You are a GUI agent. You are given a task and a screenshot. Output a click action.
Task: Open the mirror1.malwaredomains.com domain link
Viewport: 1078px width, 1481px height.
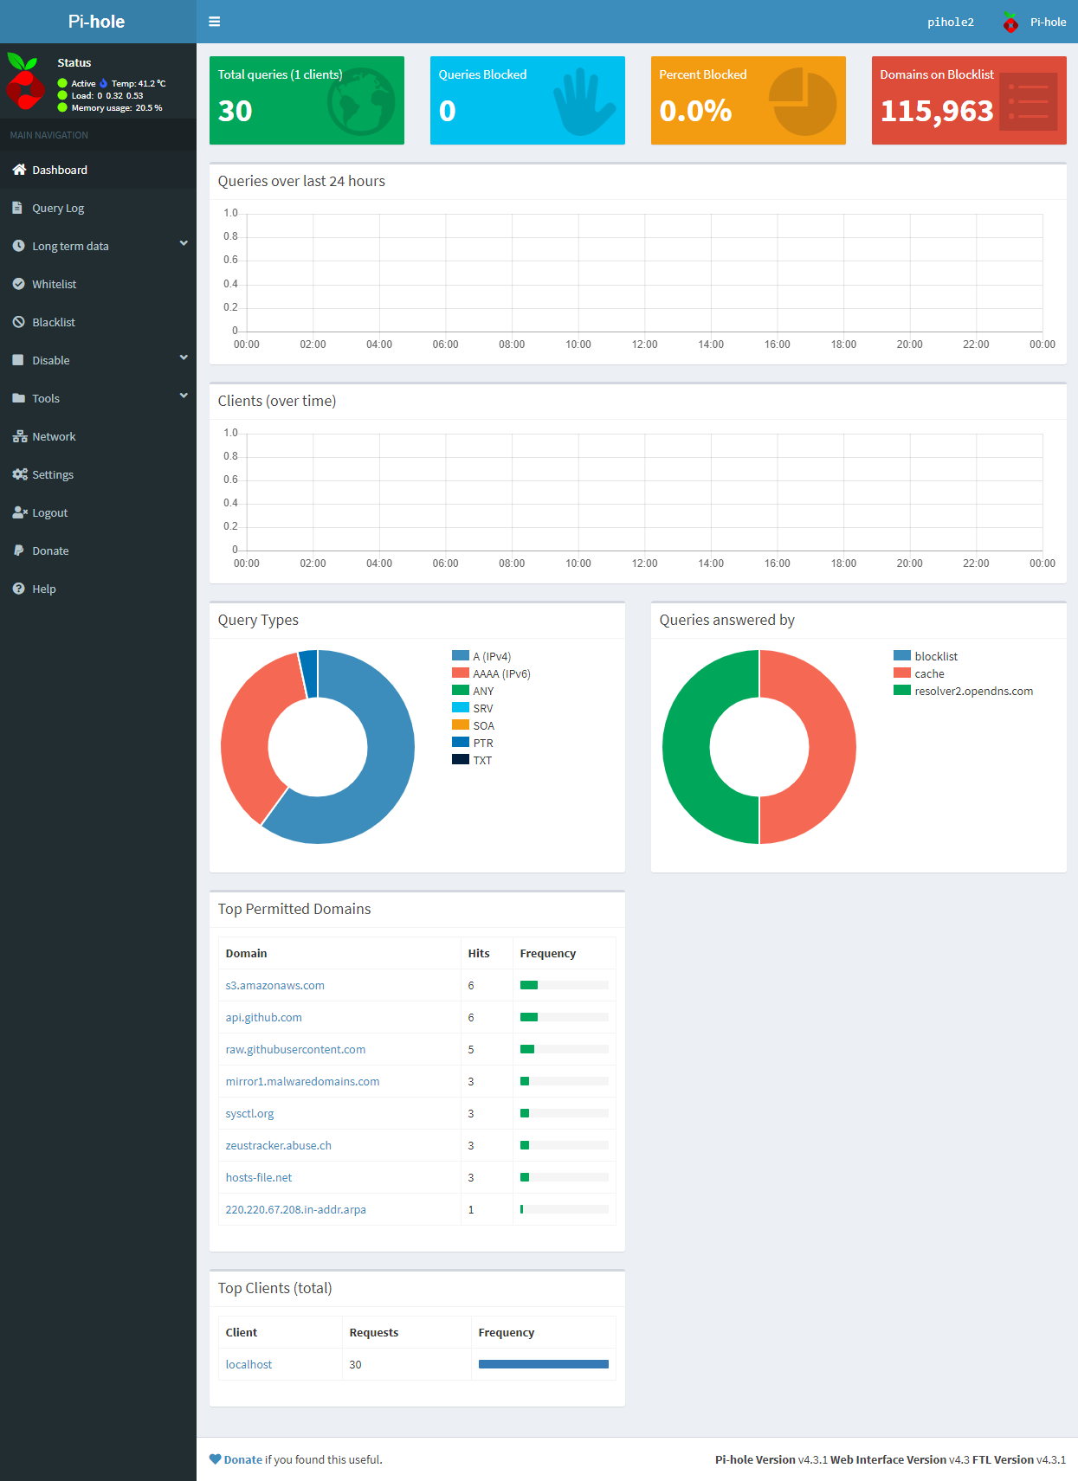pyautogui.click(x=302, y=1081)
